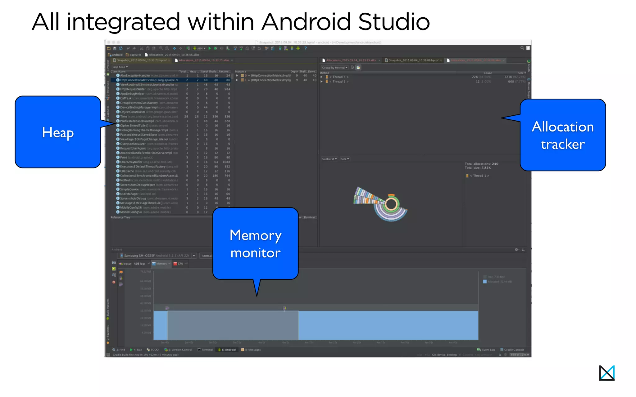Click the orange garbage collection truck icon
The image size is (636, 397).
(121, 272)
